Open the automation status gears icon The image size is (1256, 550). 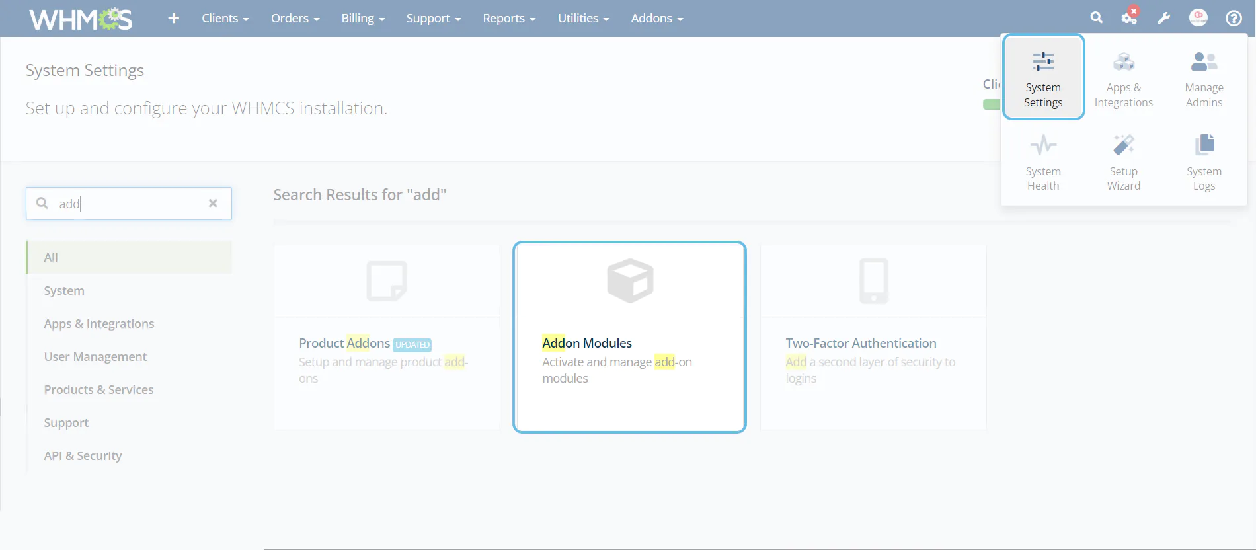(1129, 18)
